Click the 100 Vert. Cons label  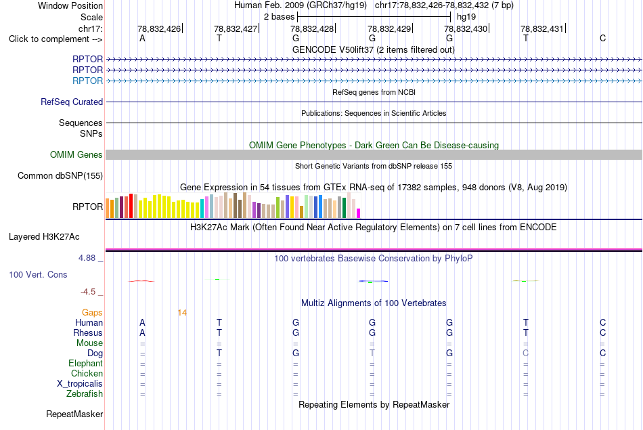38,275
